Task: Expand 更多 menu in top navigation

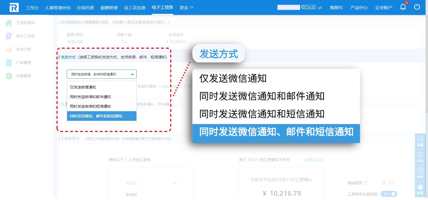Action: tap(187, 8)
